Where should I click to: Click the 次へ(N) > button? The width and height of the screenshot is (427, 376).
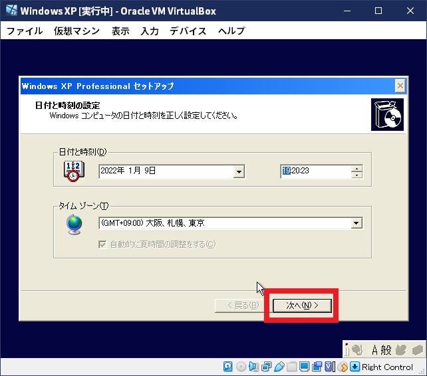pos(302,306)
